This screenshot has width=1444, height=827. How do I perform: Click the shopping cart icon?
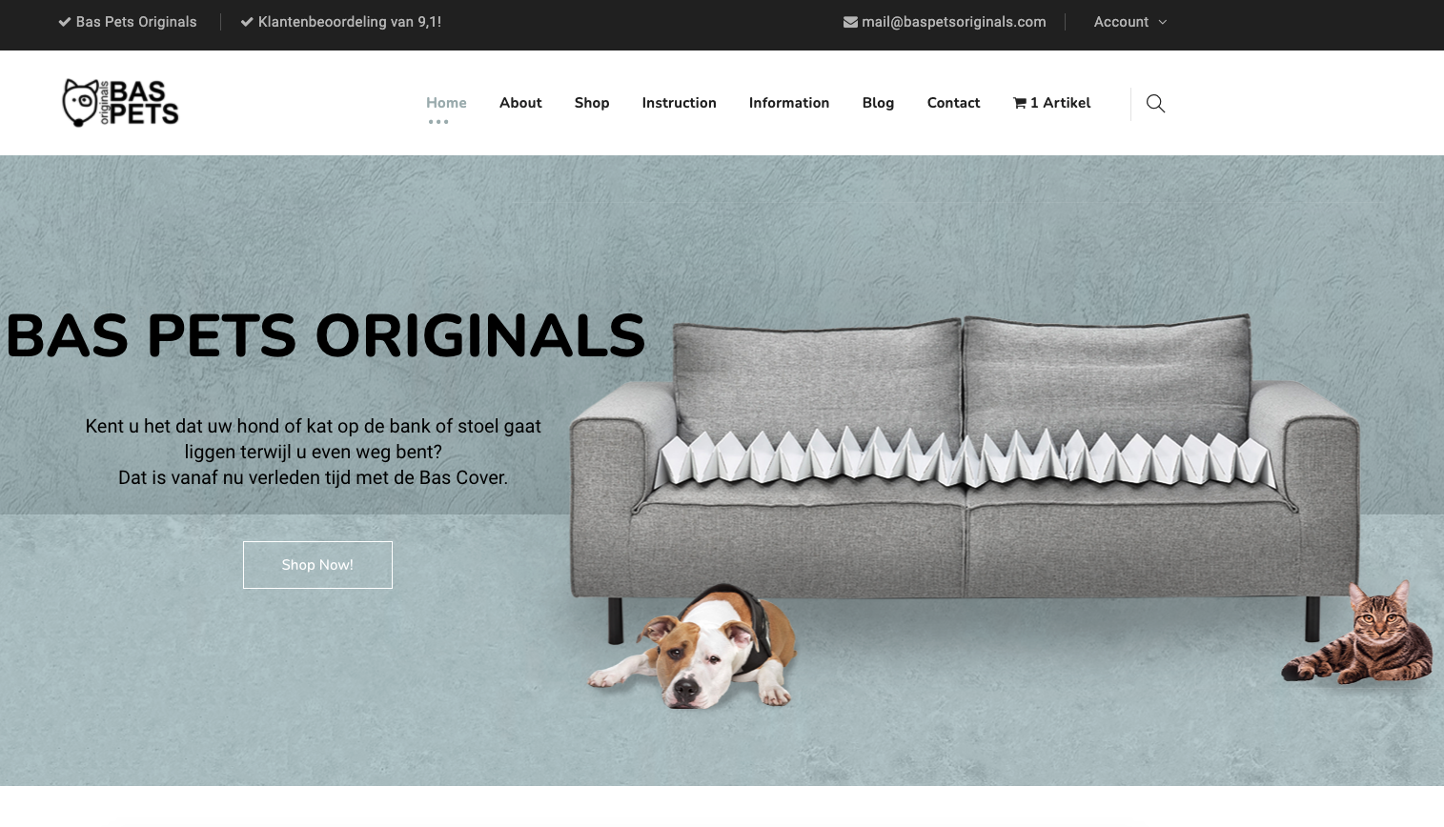[x=1020, y=103]
